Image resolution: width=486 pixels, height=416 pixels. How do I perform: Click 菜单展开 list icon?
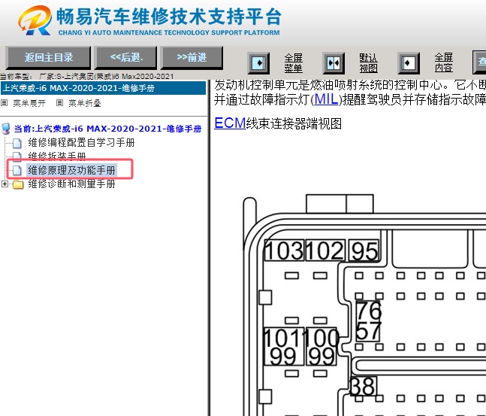click(4, 103)
